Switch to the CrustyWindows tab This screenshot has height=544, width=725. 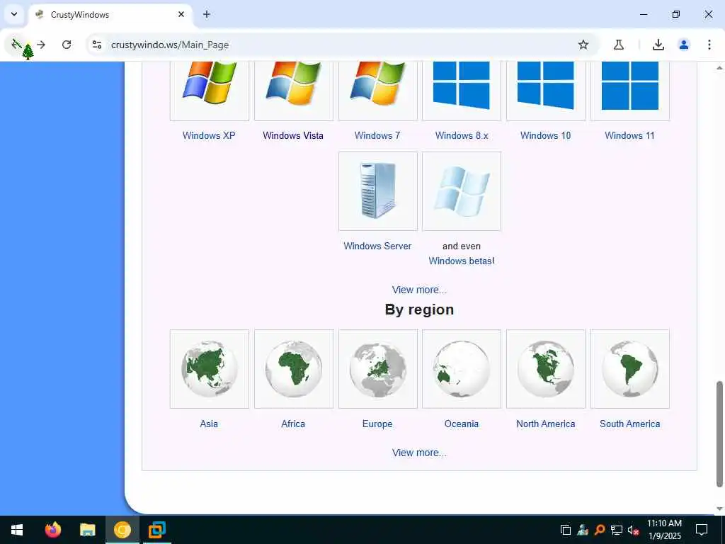[x=111, y=15]
